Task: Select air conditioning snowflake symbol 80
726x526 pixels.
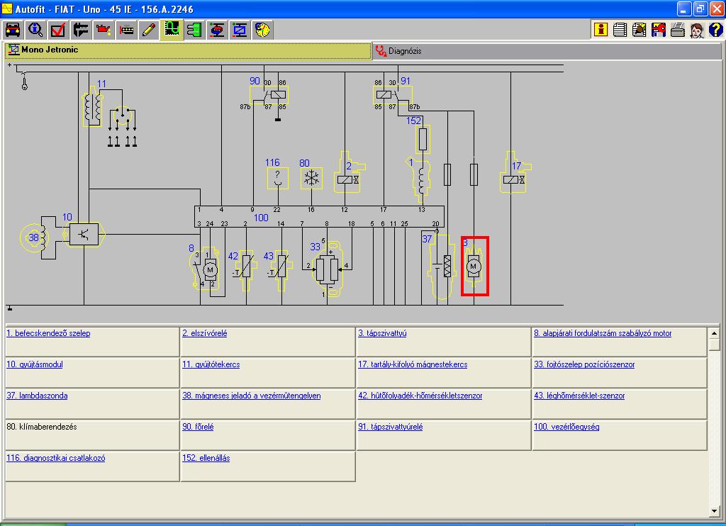Action: [312, 178]
